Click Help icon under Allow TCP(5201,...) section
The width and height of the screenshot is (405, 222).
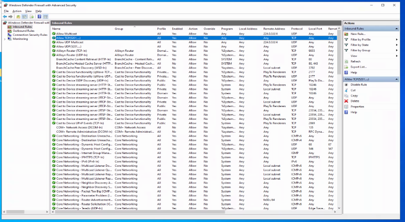tap(346, 112)
